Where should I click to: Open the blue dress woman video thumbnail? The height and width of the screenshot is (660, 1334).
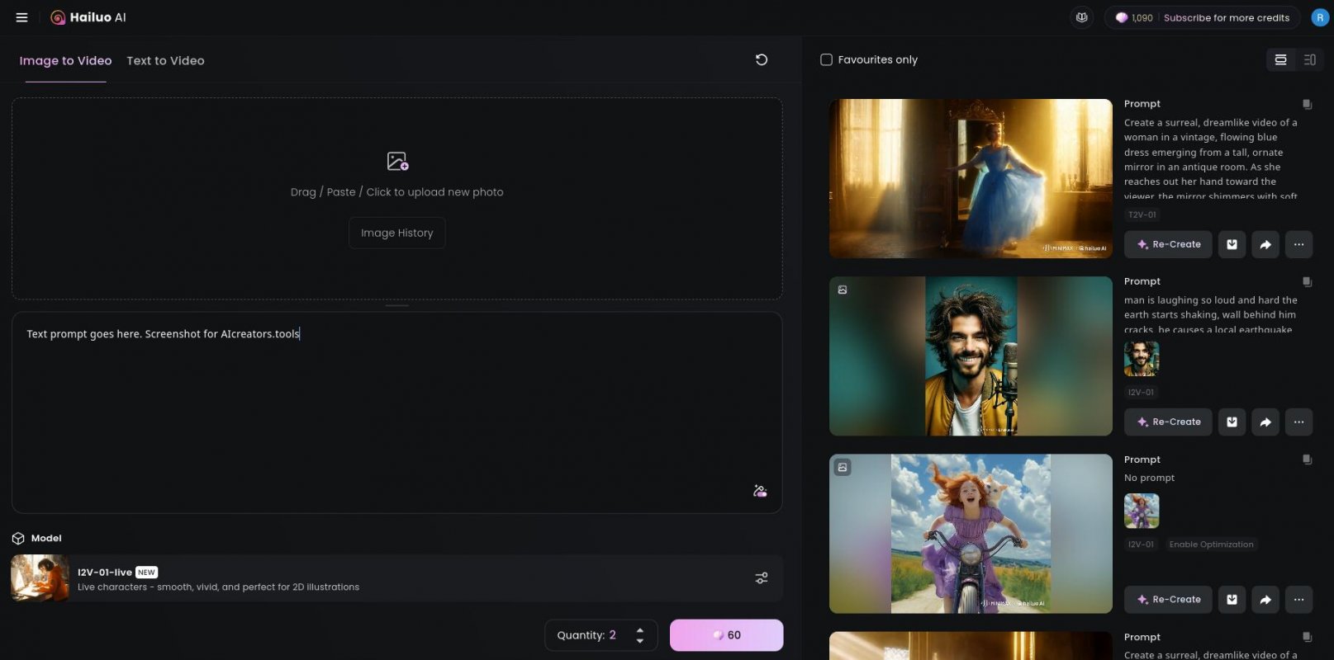click(x=971, y=178)
